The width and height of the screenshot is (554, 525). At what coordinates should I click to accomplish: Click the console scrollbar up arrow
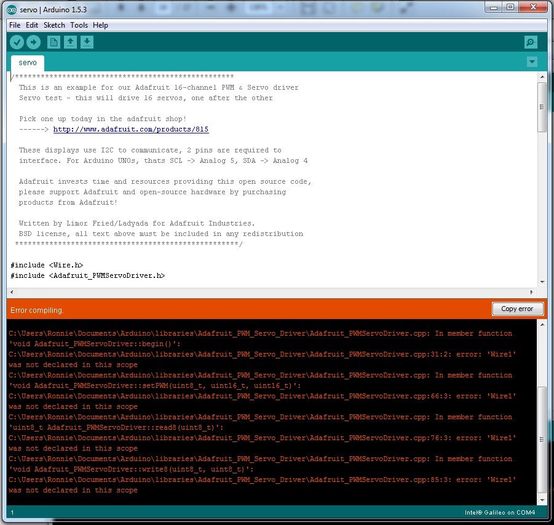click(542, 325)
